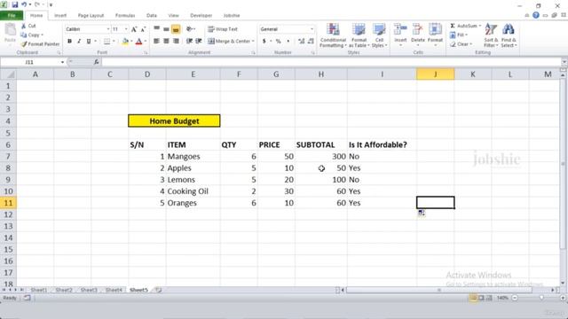Open the Format cells menu
Viewport: 568px width, 319px height.
(435, 35)
